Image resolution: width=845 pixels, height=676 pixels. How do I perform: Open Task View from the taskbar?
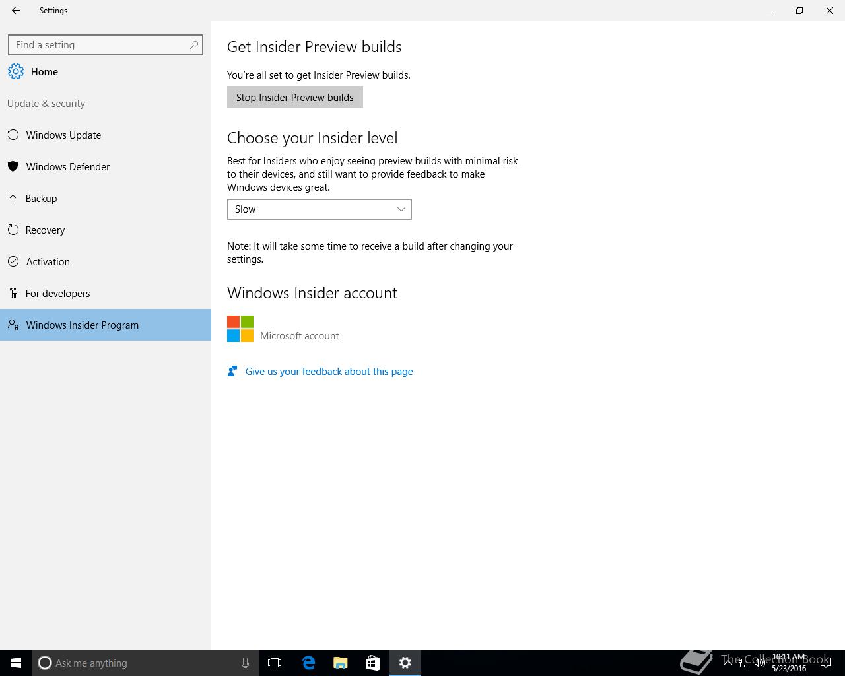coord(275,663)
